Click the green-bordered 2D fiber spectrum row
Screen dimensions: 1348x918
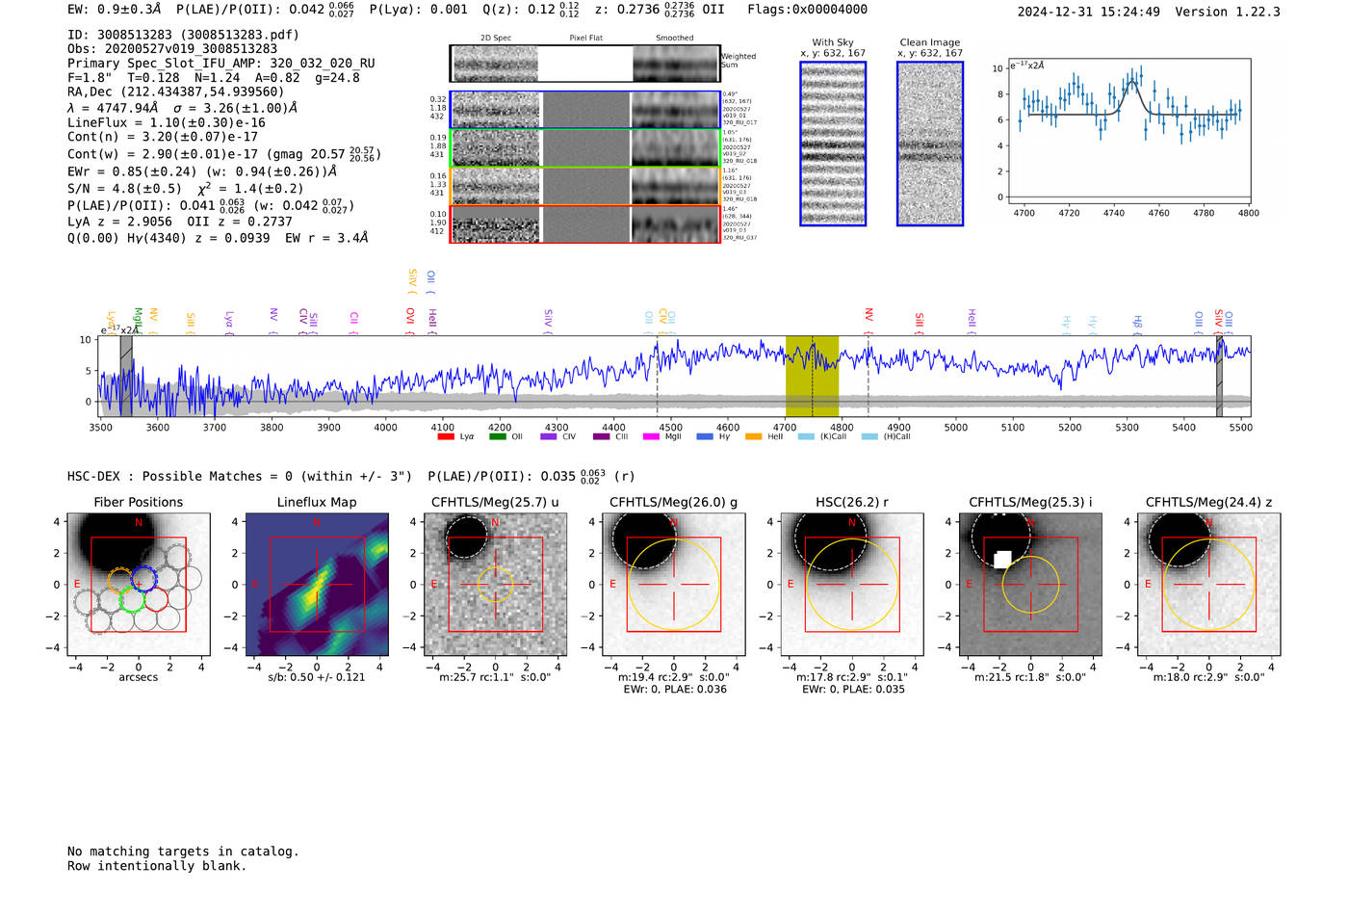tap(584, 147)
